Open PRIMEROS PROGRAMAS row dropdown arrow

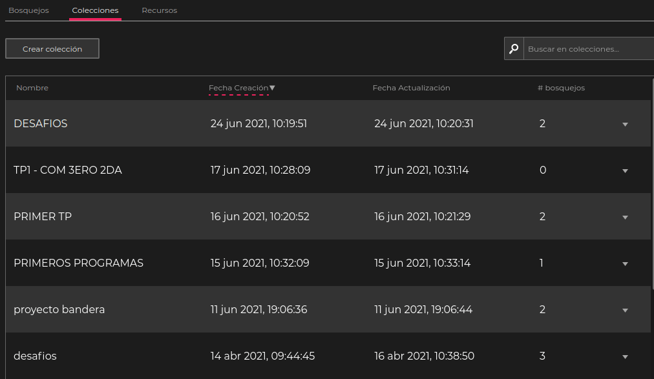pyautogui.click(x=625, y=263)
